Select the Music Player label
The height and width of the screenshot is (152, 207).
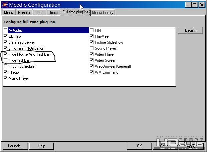coord(19,78)
